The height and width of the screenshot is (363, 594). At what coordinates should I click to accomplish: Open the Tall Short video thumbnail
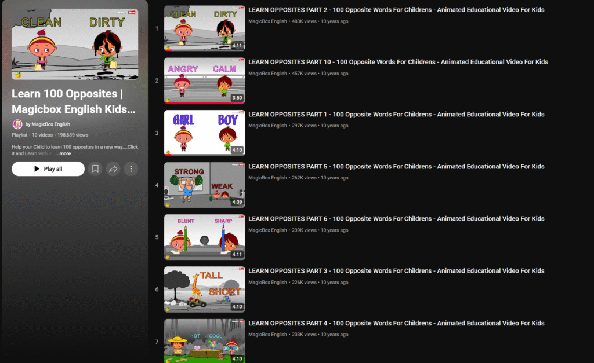[x=205, y=289]
